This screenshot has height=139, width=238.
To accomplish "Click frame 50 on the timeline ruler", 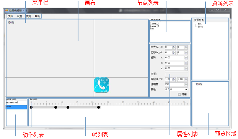I will (x=184, y=103).
